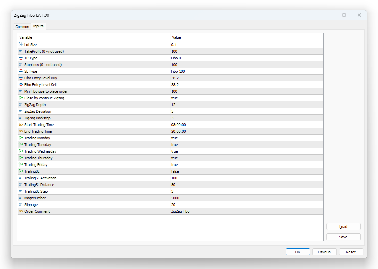378x269 pixels.
Task: Click the 01 integer icon next to TakeProfit
Action: (x=21, y=51)
